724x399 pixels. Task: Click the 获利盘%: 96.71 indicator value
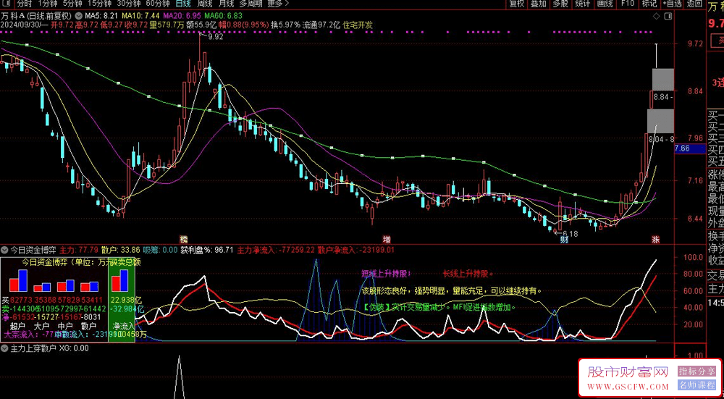(x=207, y=250)
